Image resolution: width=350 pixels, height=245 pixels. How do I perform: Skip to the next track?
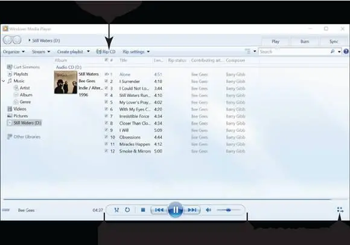(192, 210)
